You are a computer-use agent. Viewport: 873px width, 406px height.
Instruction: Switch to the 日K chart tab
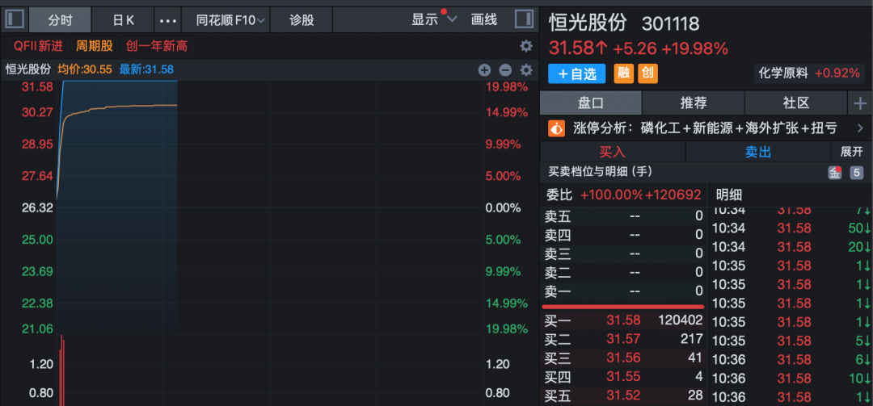click(x=123, y=19)
